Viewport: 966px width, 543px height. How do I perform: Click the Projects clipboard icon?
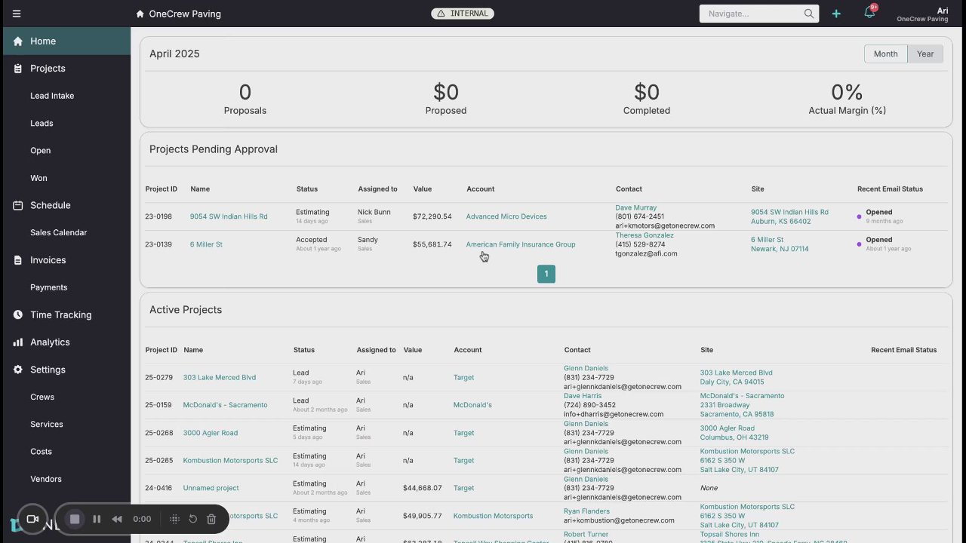pyautogui.click(x=18, y=69)
